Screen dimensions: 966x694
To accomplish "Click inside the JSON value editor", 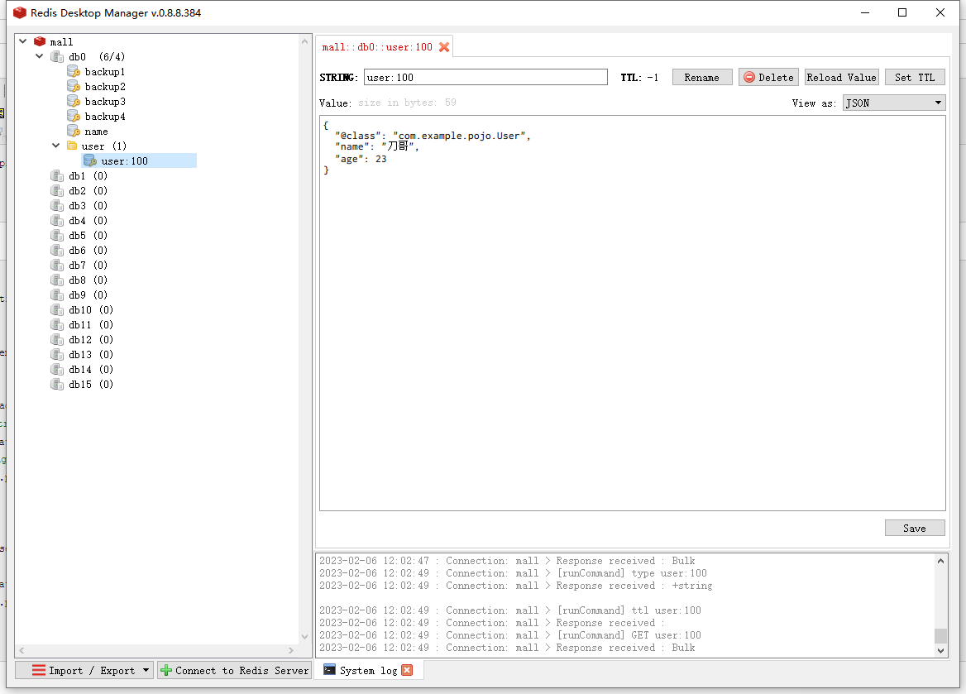I will point(632,313).
